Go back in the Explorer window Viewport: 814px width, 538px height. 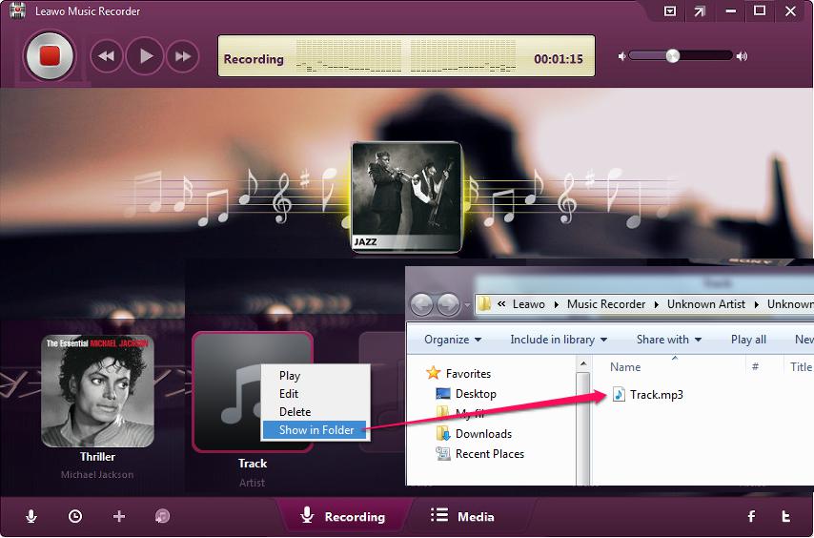pos(421,304)
